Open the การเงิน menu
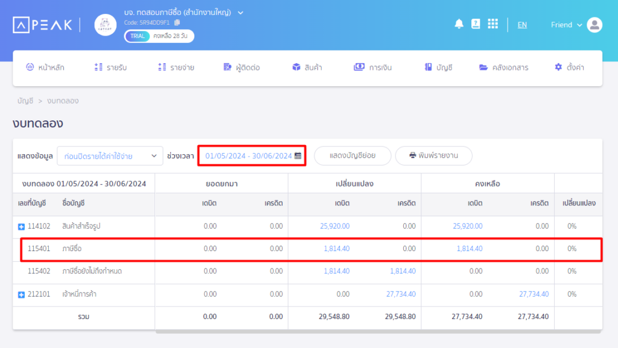618x348 pixels. (373, 67)
